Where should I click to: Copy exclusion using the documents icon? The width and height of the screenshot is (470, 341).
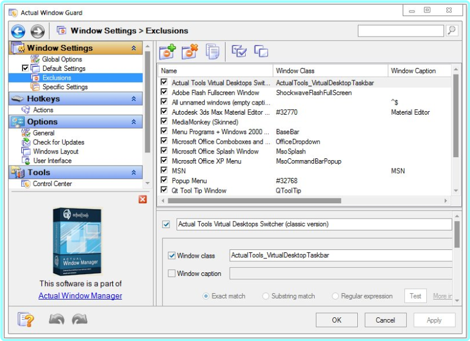[213, 51]
